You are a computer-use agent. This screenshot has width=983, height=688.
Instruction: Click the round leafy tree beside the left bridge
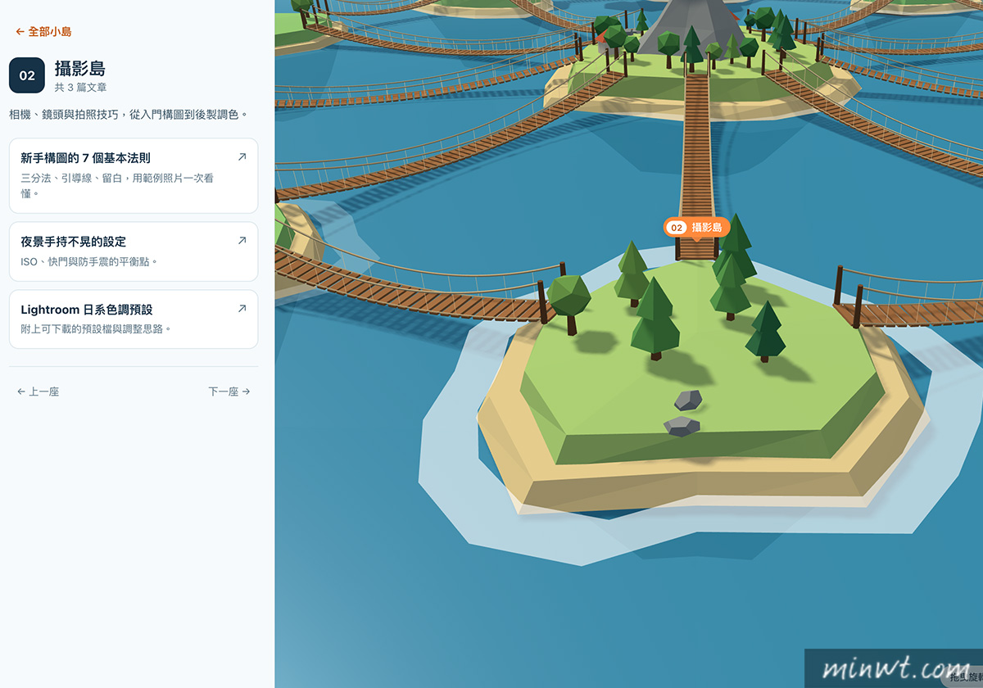tap(569, 301)
